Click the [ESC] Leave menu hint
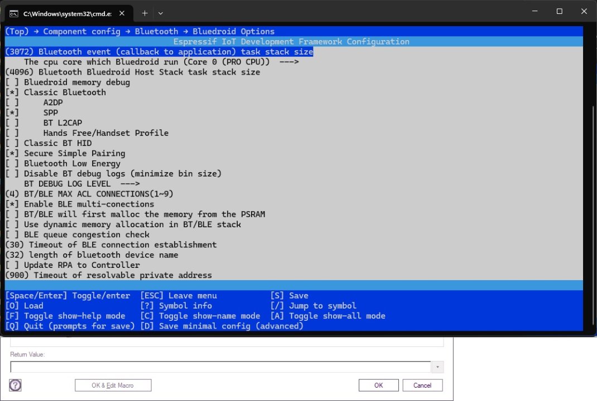The height and width of the screenshot is (401, 597). (x=179, y=296)
